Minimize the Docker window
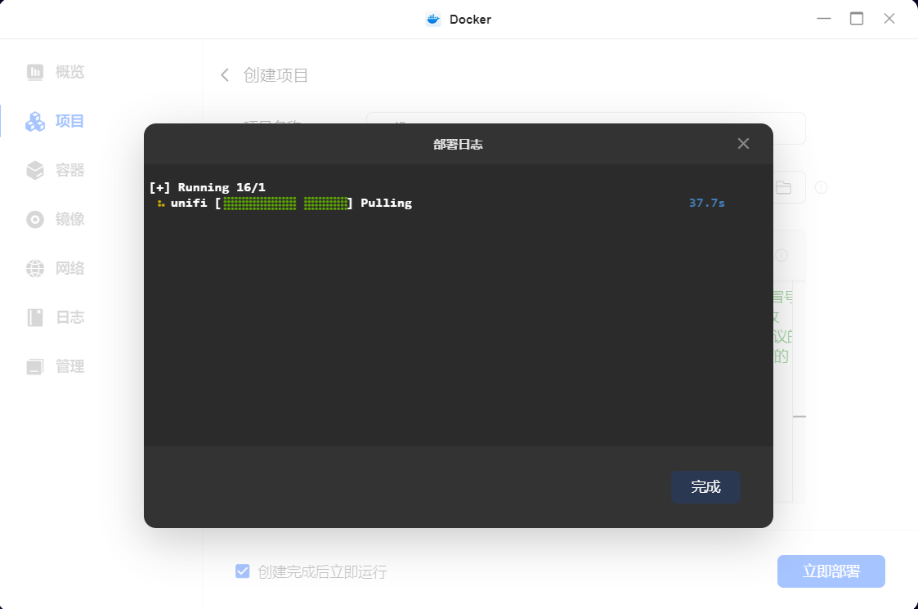Screen dimensions: 918x609 pyautogui.click(x=824, y=19)
